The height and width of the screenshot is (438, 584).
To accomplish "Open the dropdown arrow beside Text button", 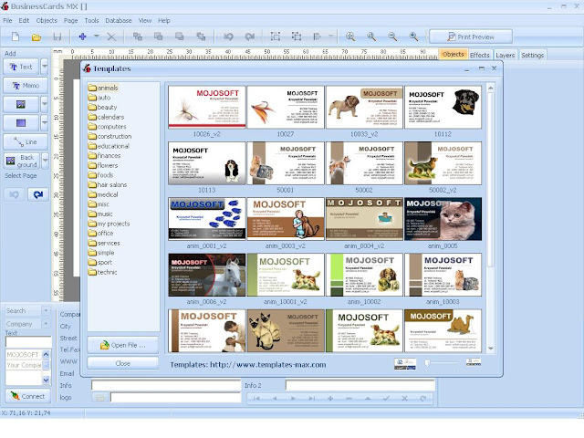I will (x=45, y=67).
